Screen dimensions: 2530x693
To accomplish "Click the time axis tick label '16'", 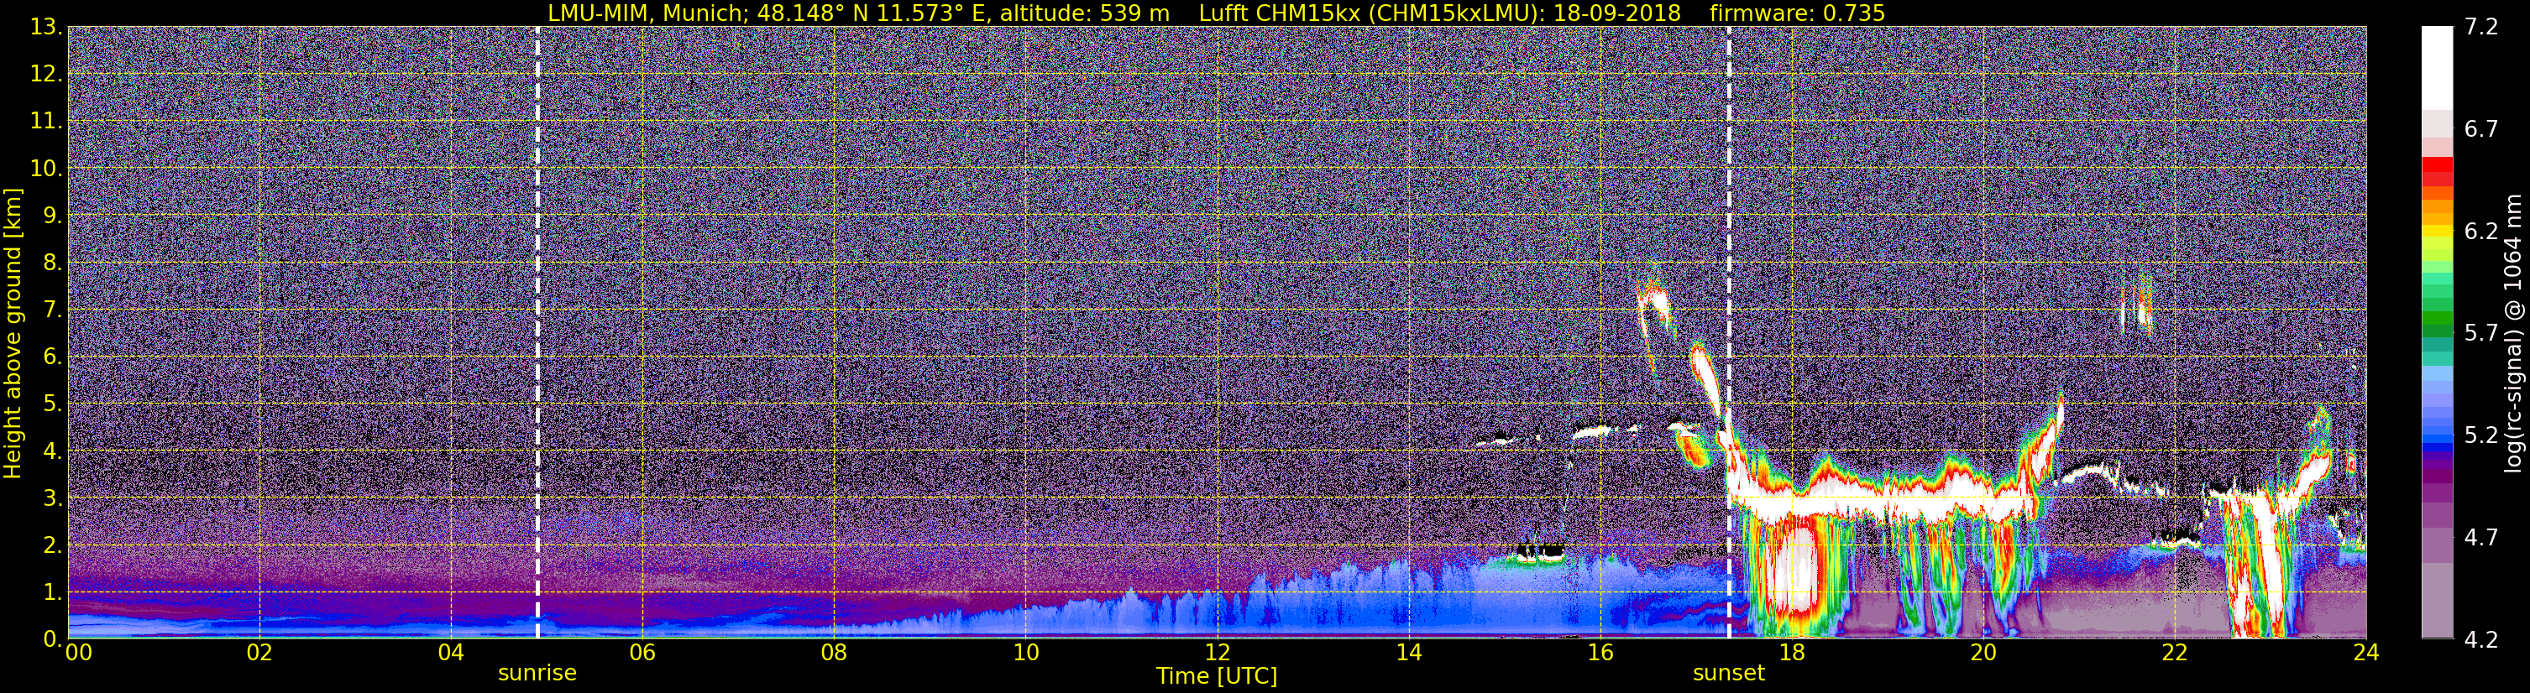I will pyautogui.click(x=1600, y=653).
